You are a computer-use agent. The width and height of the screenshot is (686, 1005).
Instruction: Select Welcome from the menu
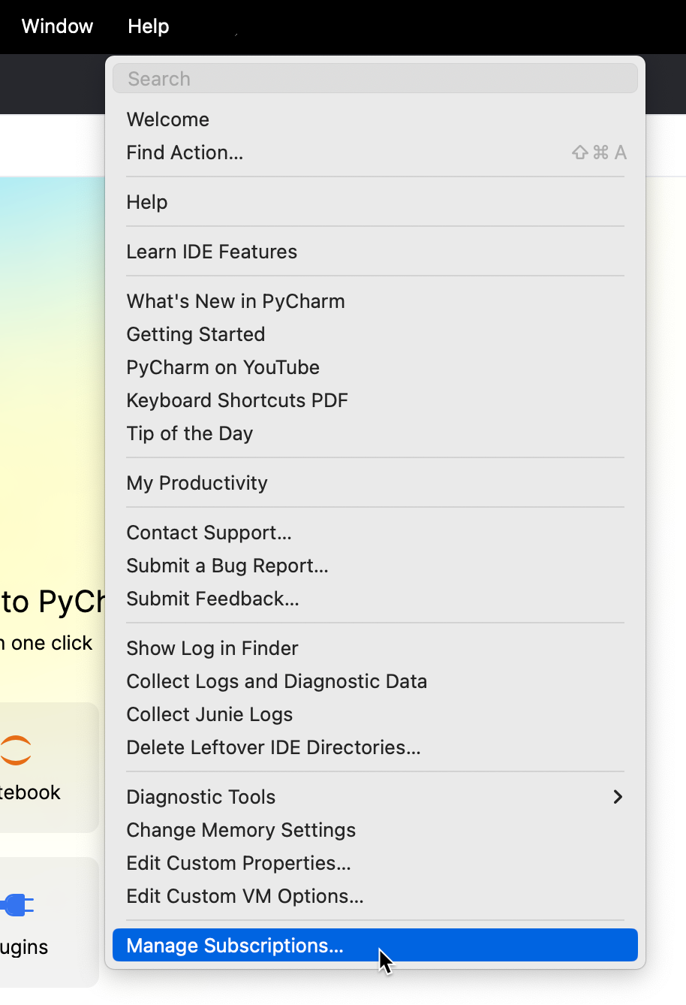pyautogui.click(x=167, y=119)
